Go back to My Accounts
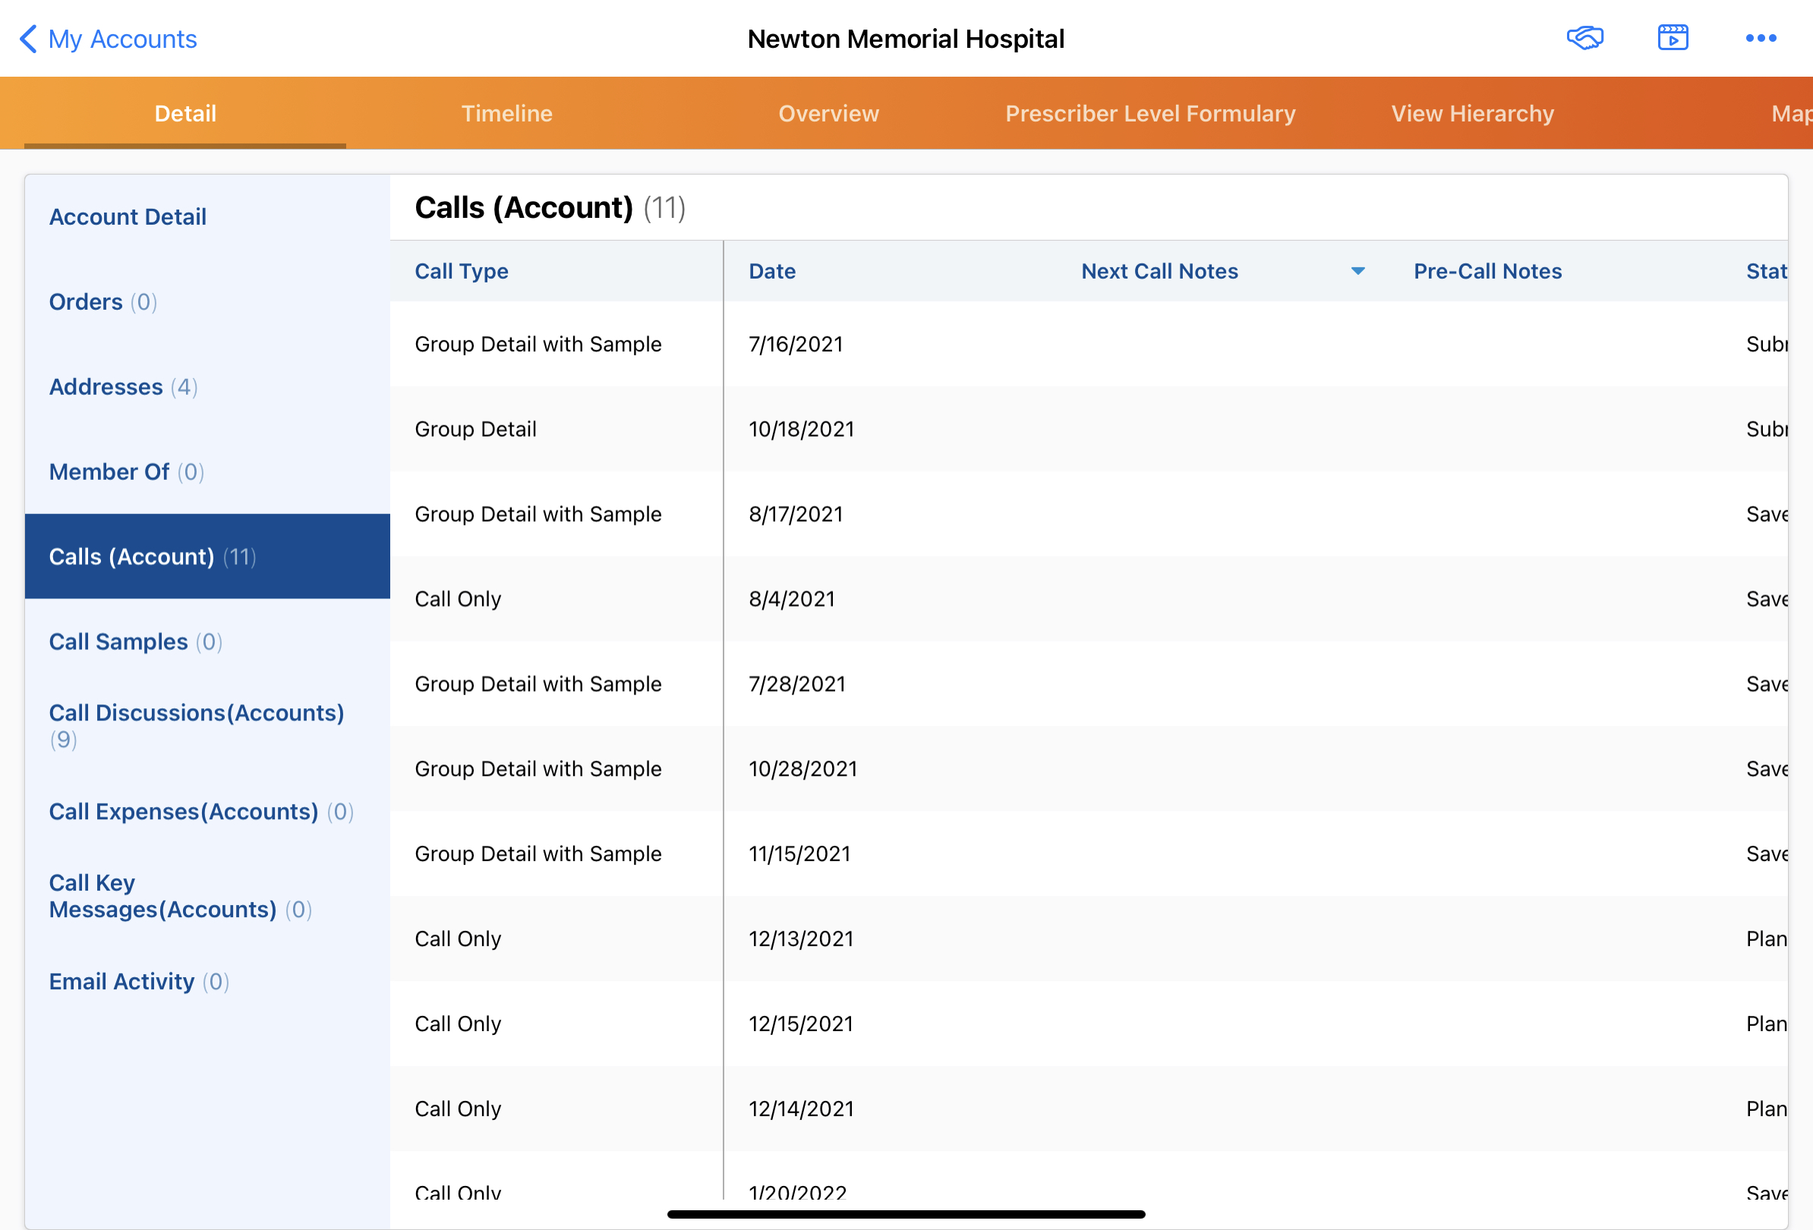1813x1230 pixels. point(121,38)
